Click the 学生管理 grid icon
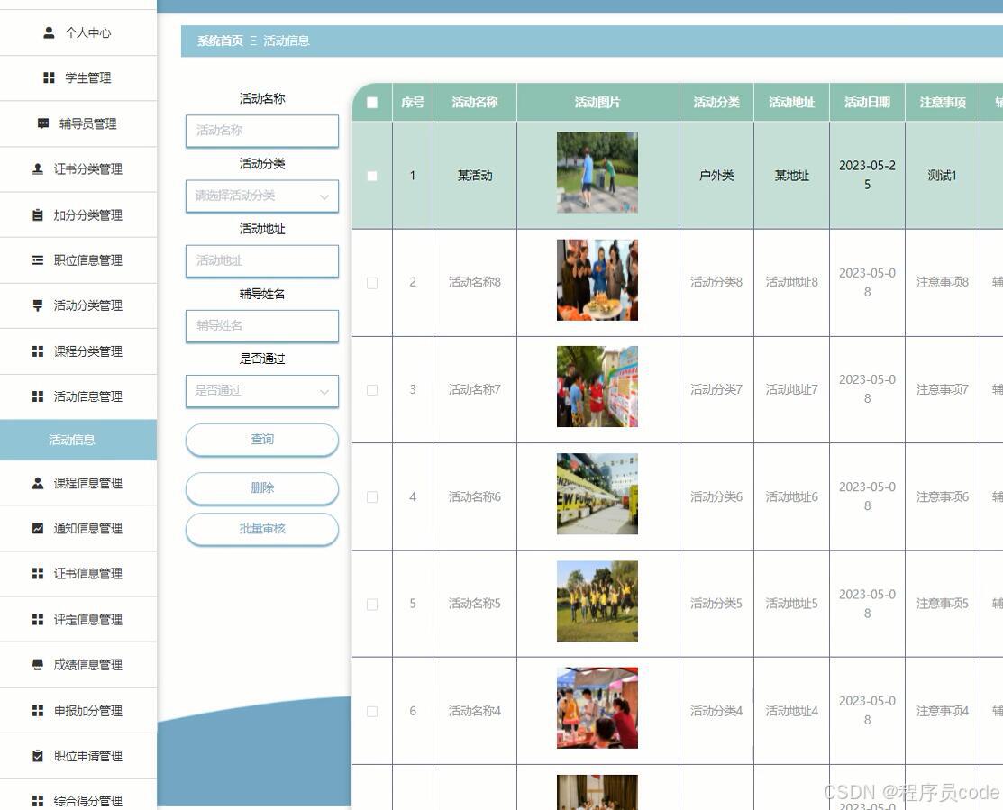Viewport: 1003px width, 810px height. pyautogui.click(x=49, y=78)
